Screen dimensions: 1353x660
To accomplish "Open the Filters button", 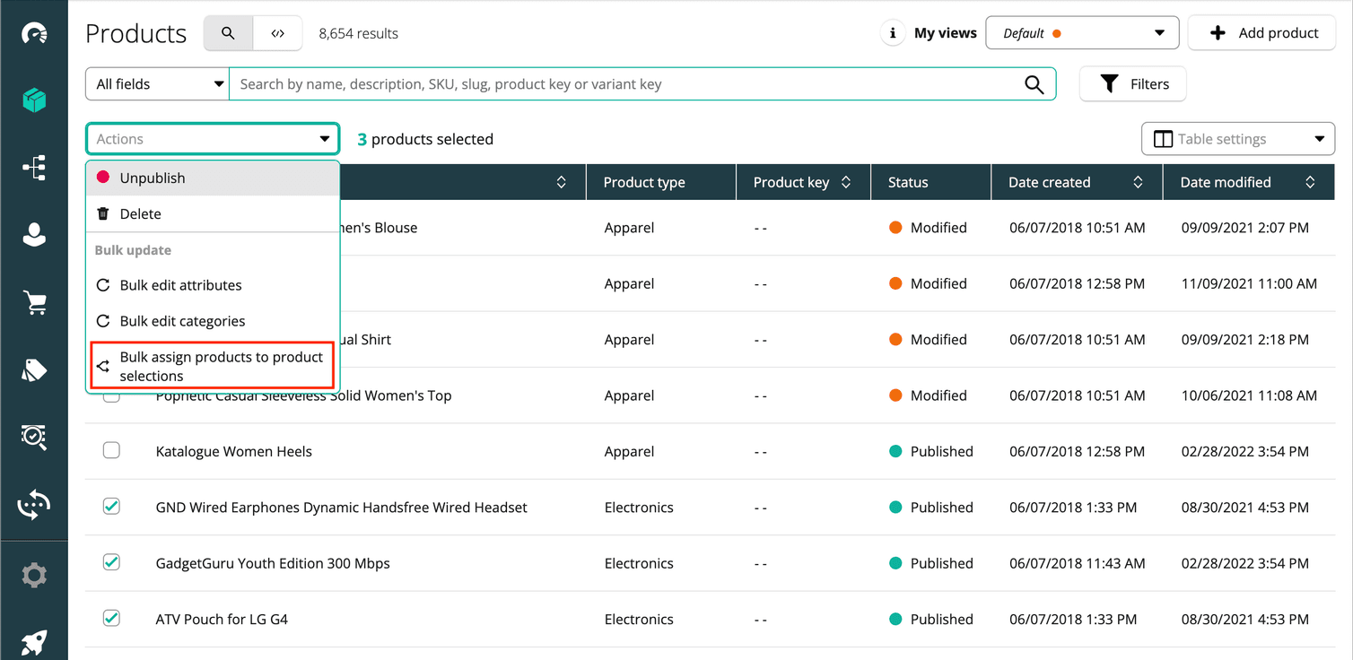I will (1132, 83).
